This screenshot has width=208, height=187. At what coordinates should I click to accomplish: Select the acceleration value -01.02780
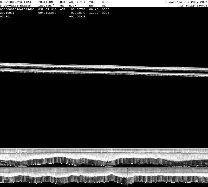pyautogui.click(x=77, y=9)
